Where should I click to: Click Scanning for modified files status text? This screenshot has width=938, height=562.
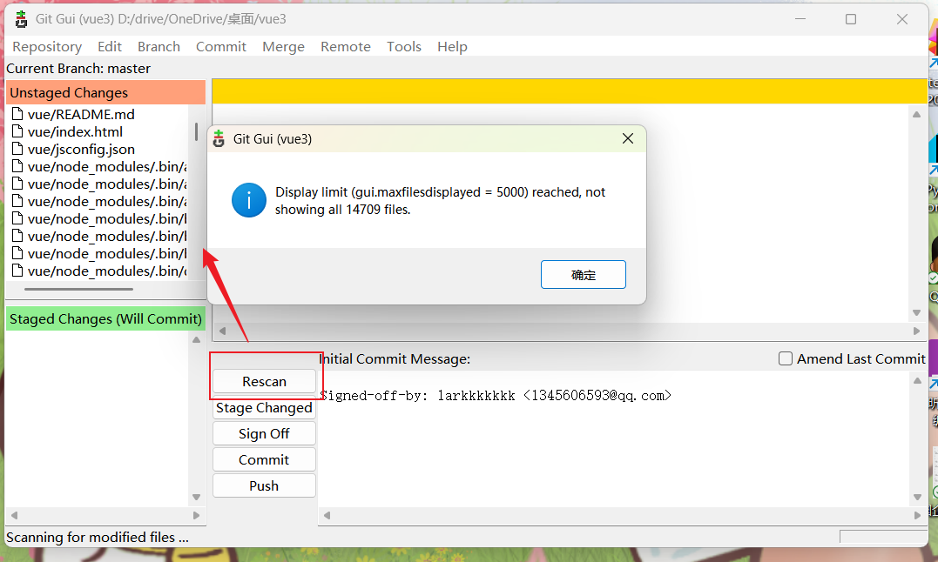pos(98,538)
